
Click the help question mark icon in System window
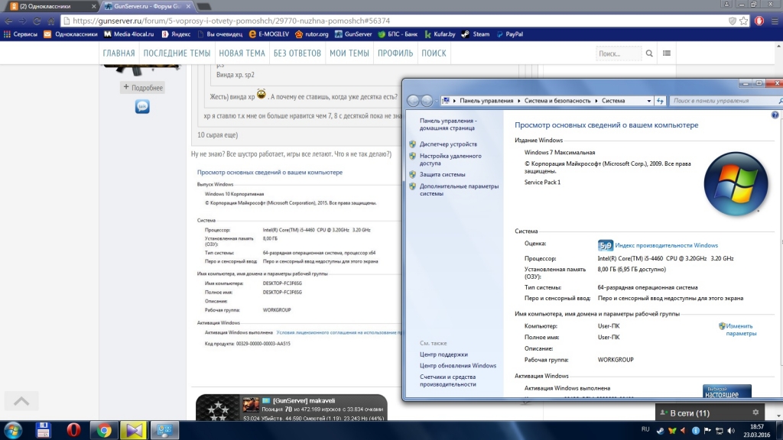point(775,115)
